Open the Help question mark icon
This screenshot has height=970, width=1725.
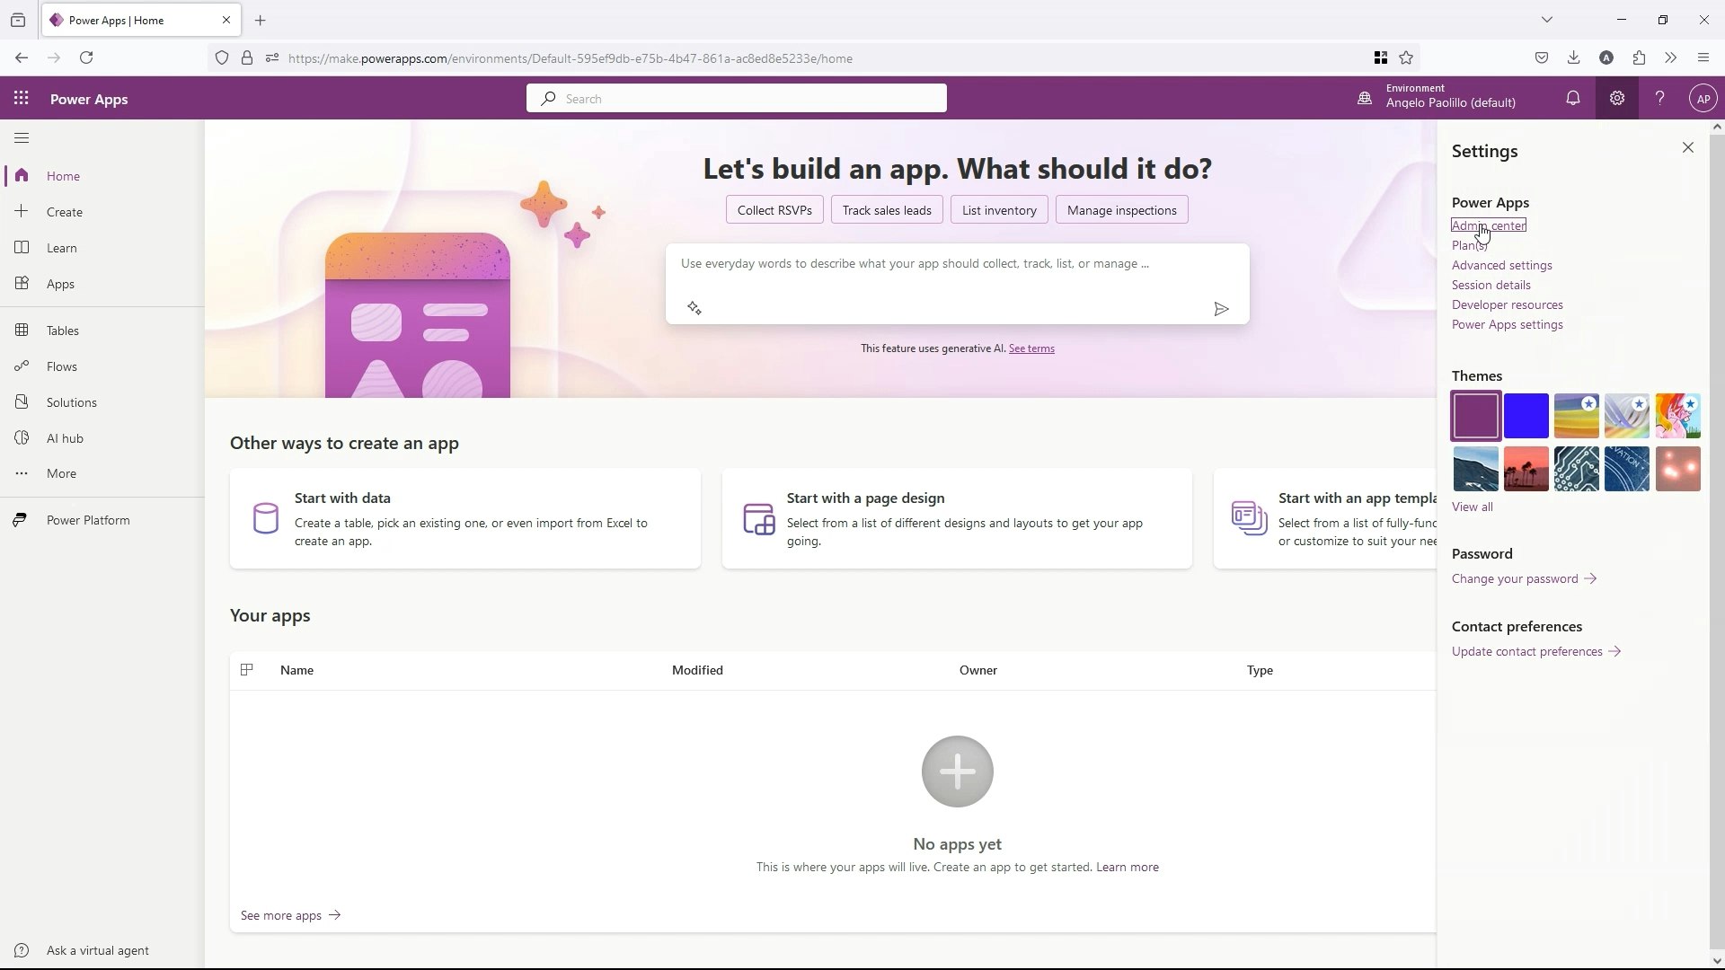tap(1659, 99)
